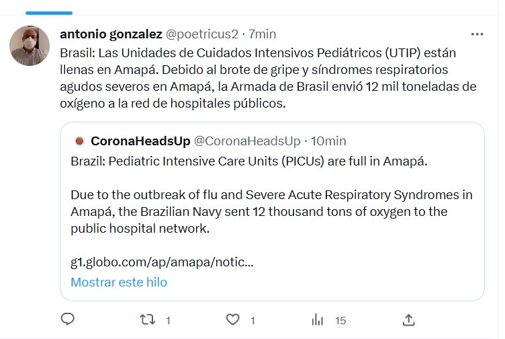Click the reply speech bubble icon
Image resolution: width=505 pixels, height=339 pixels.
[67, 319]
